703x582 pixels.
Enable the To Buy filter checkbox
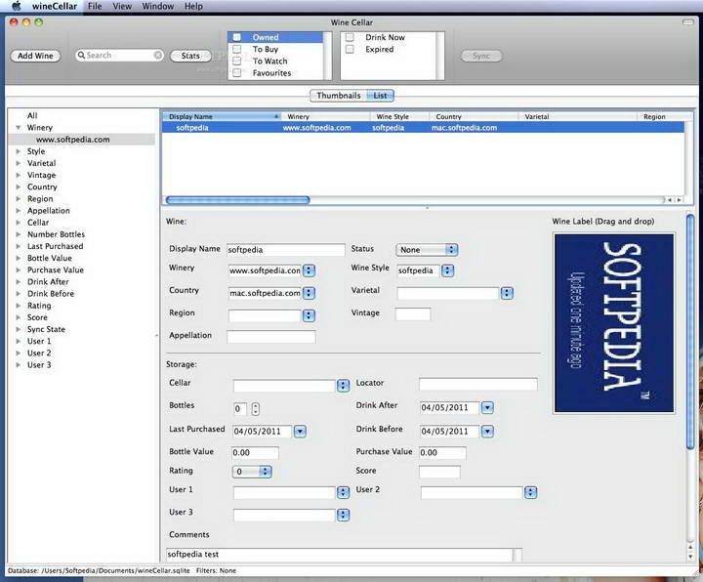pos(236,49)
